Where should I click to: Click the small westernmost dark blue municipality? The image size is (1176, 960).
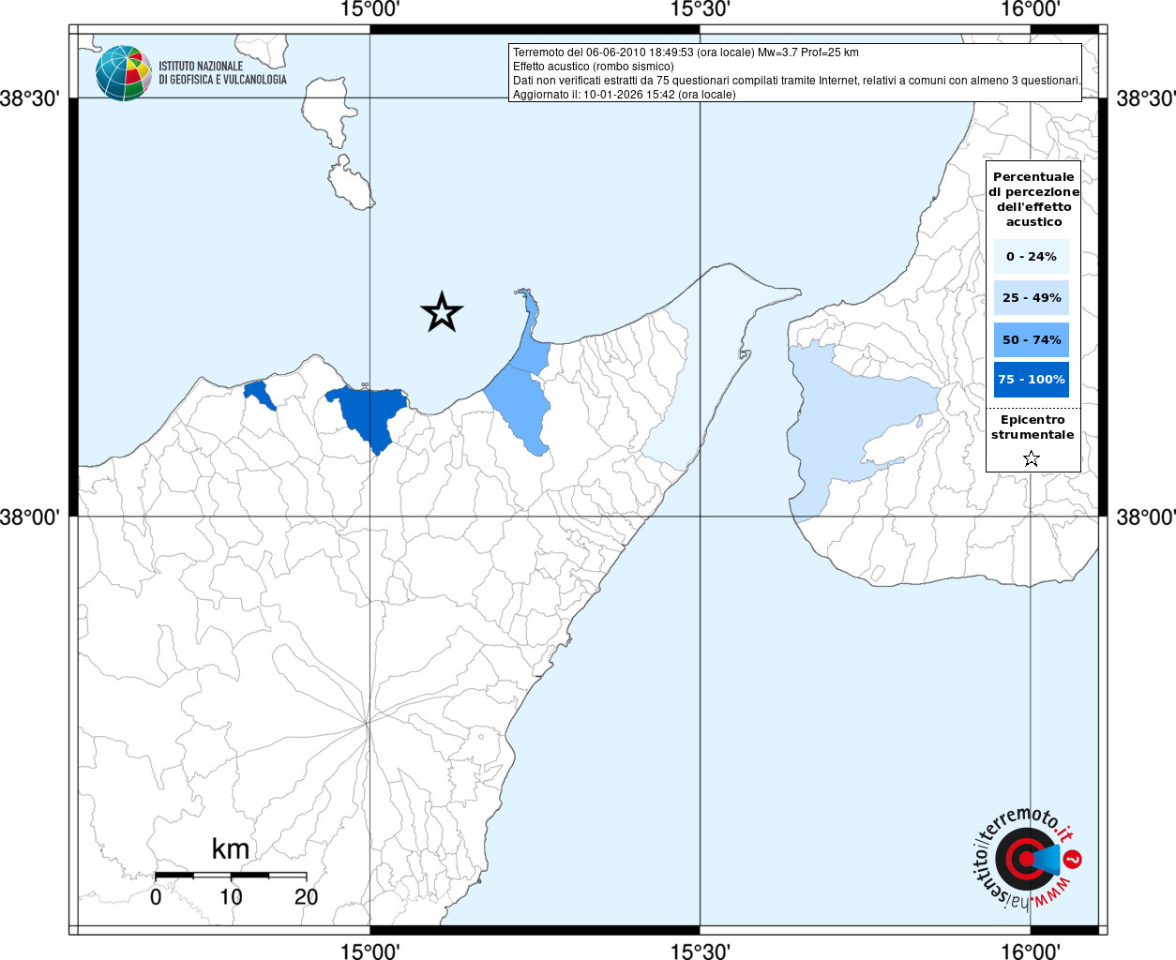[258, 392]
